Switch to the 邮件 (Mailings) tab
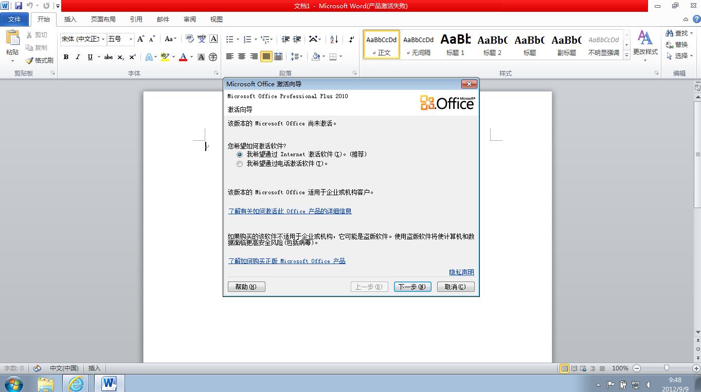This screenshot has height=392, width=701. 163,20
